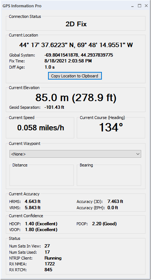Click the NTRIP Client: label
The height and width of the screenshot is (280, 151).
[x=21, y=258]
